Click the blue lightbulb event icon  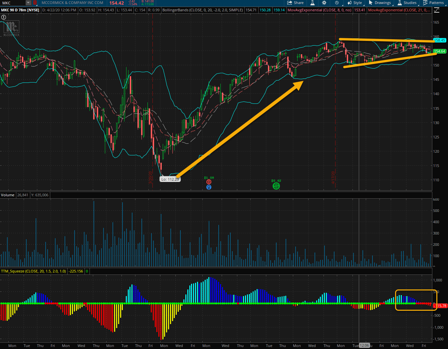point(209,187)
